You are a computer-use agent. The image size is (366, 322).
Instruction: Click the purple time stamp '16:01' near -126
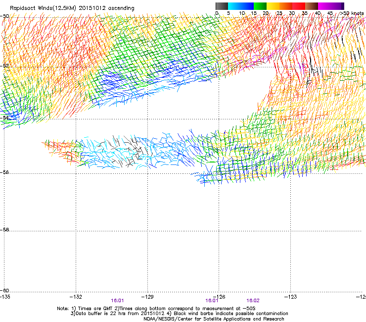212,301
